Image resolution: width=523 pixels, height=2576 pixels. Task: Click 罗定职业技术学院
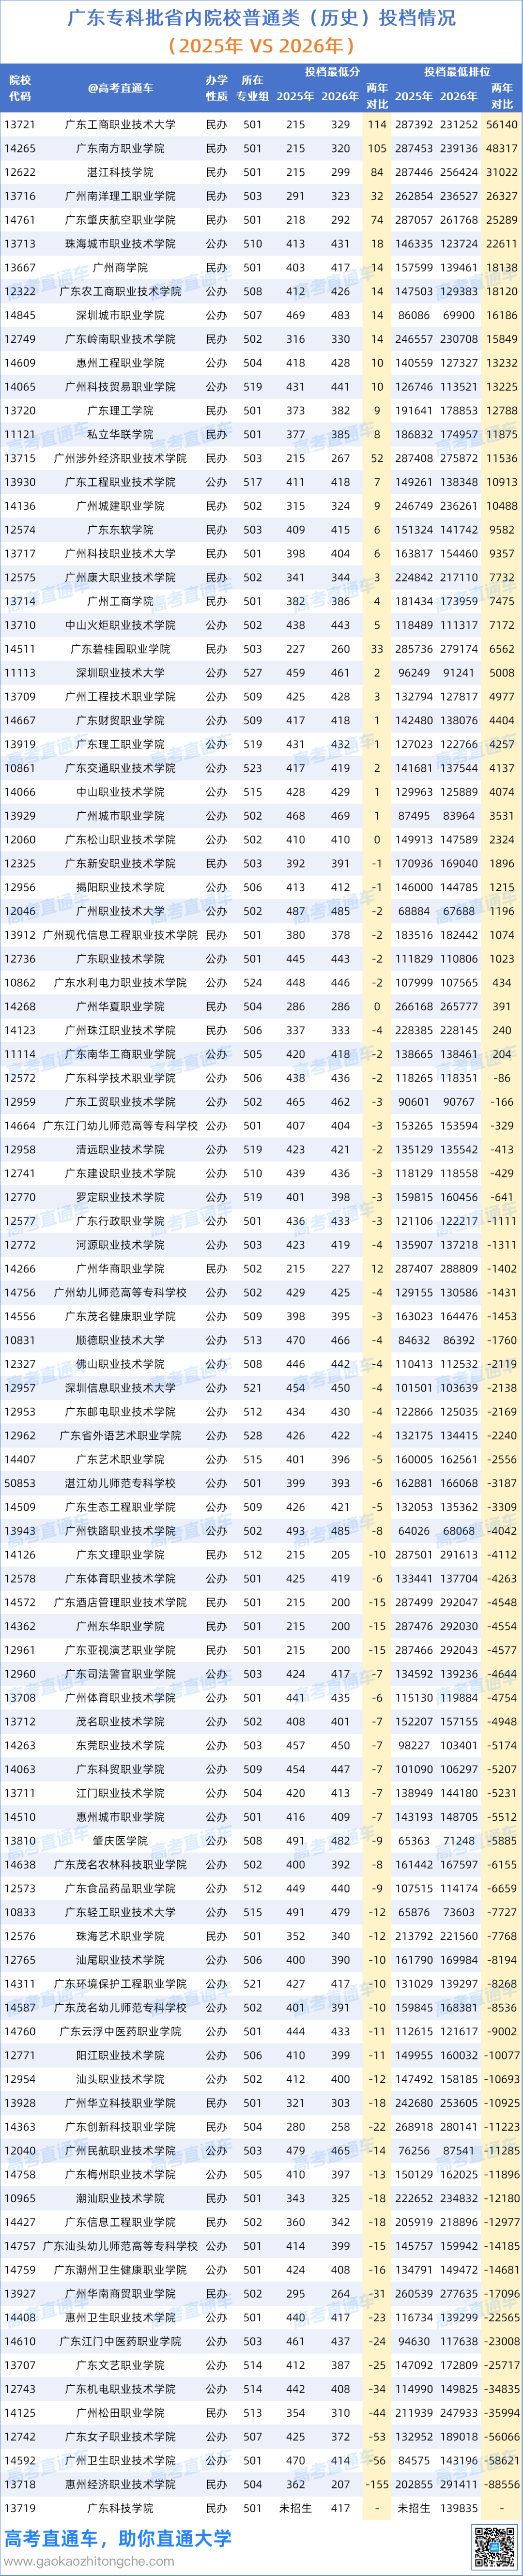point(120,1198)
